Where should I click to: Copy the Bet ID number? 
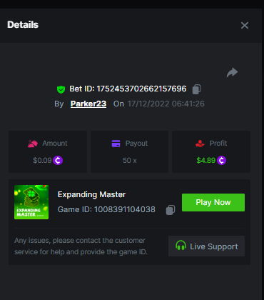pyautogui.click(x=196, y=89)
